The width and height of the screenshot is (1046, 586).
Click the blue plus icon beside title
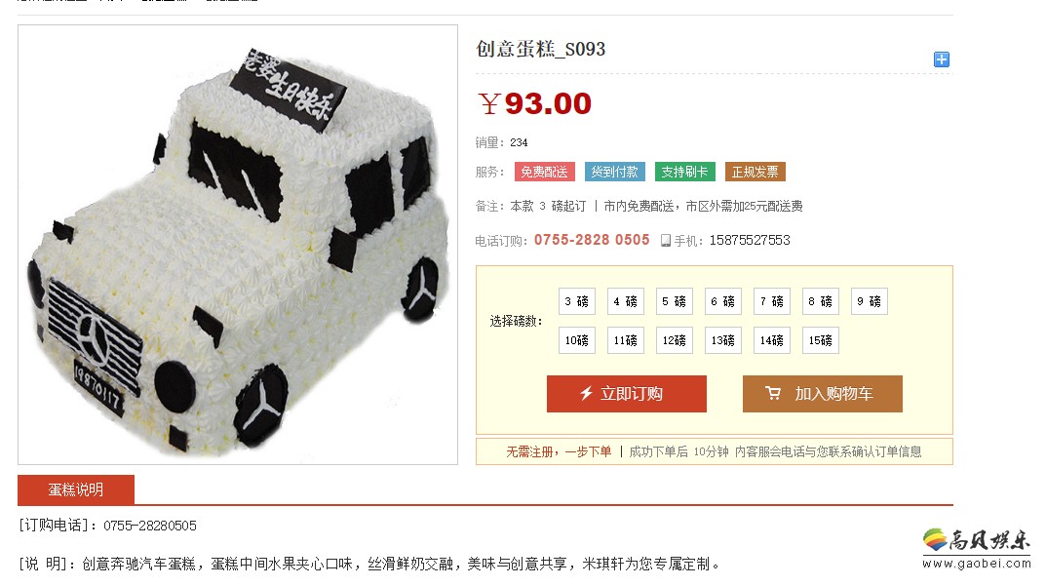941,59
